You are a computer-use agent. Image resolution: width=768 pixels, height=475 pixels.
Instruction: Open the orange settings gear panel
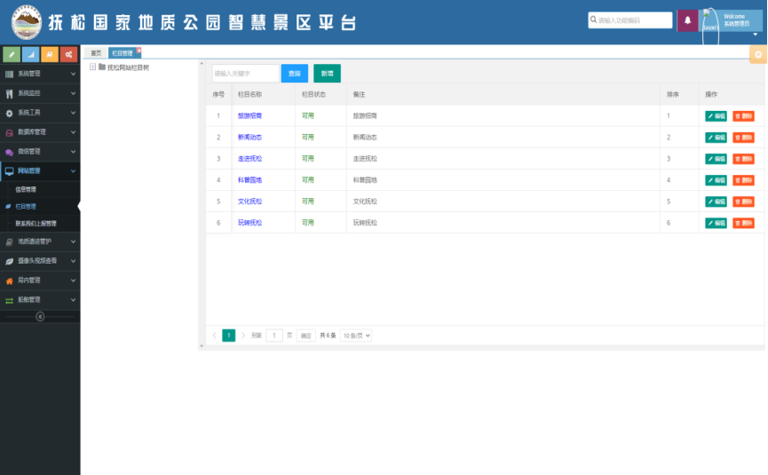point(758,54)
